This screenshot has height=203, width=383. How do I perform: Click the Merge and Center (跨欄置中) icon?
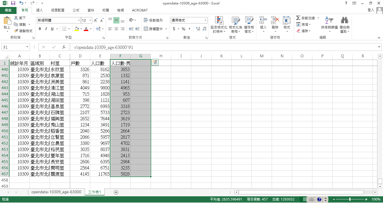(153, 29)
